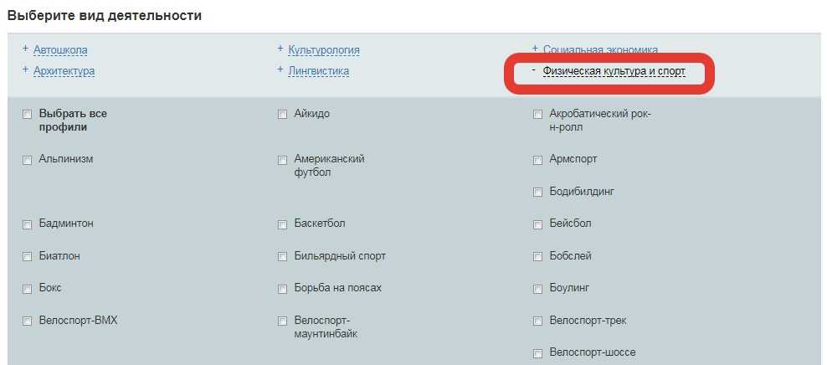
Task: Toggle the Бильярдный спорт checkbox
Action: 283,257
